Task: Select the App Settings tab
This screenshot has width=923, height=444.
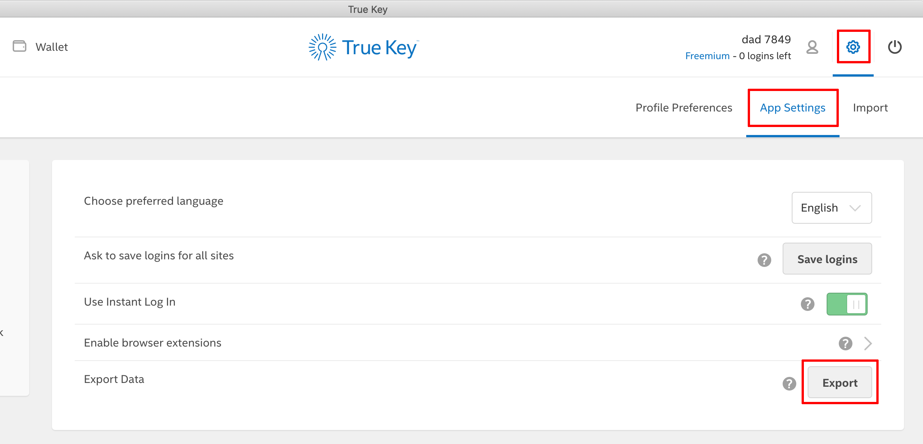Action: pos(792,108)
